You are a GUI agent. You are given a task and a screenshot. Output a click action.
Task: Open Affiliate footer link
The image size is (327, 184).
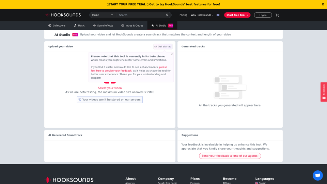(x=227, y=183)
